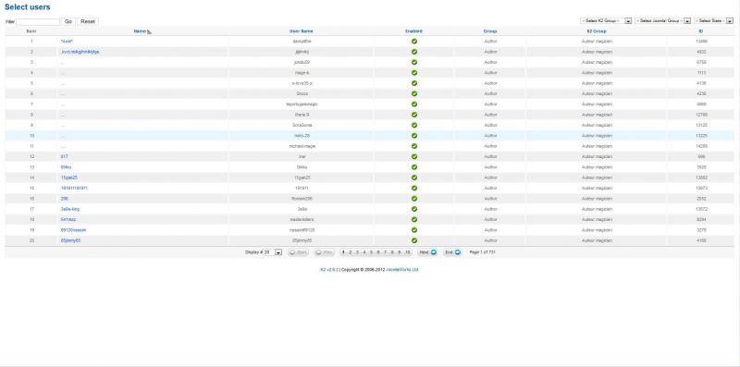740x367 pixels.
Task: Open the Select Joomla! Group dropdown
Action: (662, 20)
